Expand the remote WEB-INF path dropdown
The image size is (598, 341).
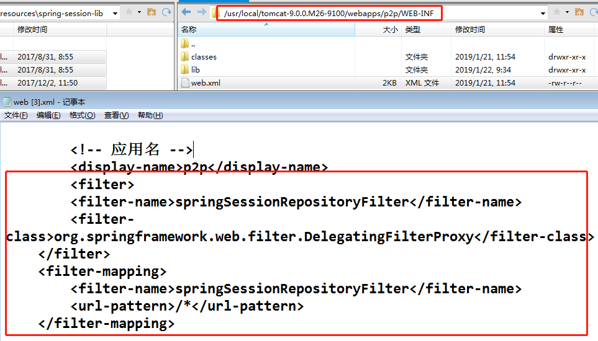[543, 13]
